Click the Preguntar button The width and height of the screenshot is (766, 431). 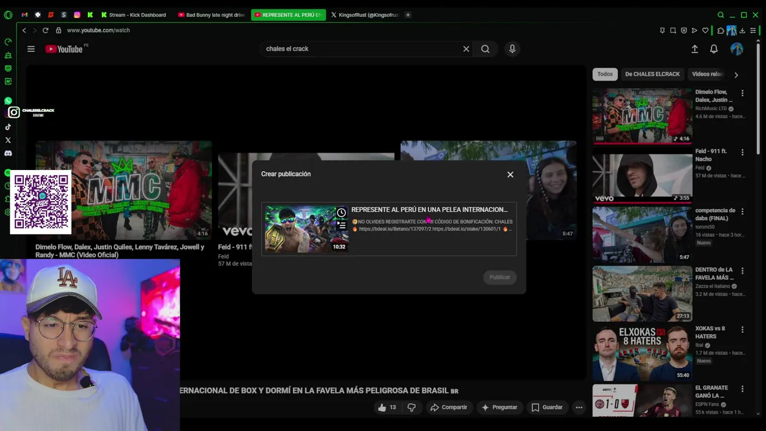(x=499, y=407)
